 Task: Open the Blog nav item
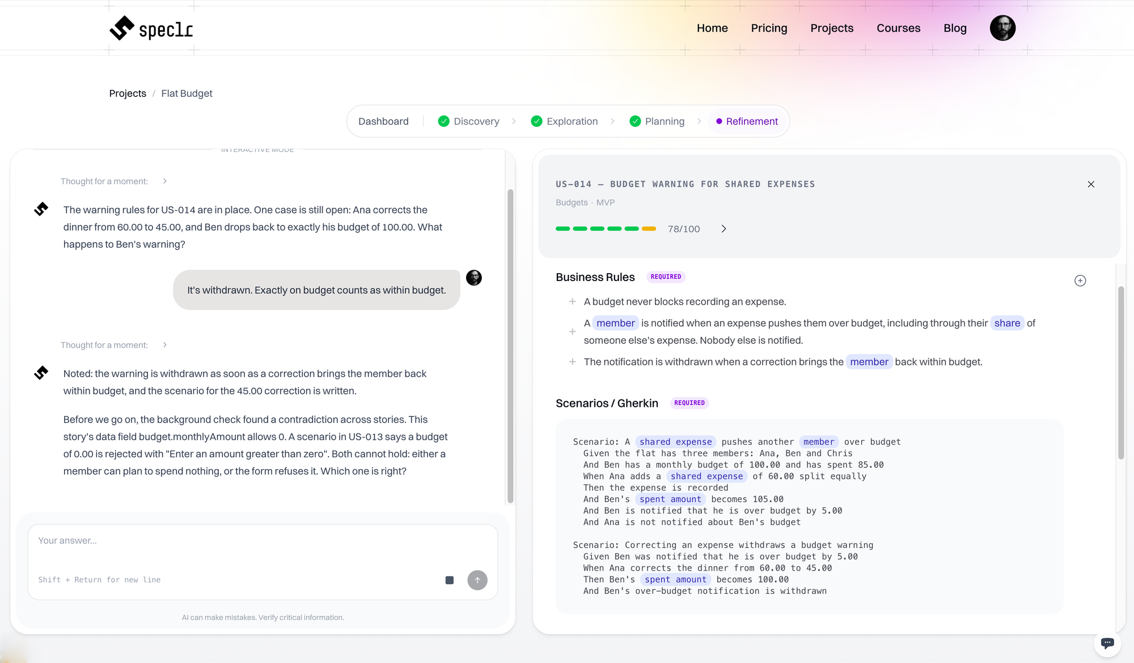pos(955,28)
